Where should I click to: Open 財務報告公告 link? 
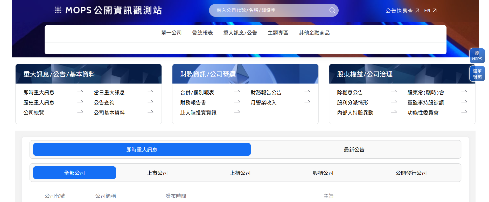click(x=266, y=93)
